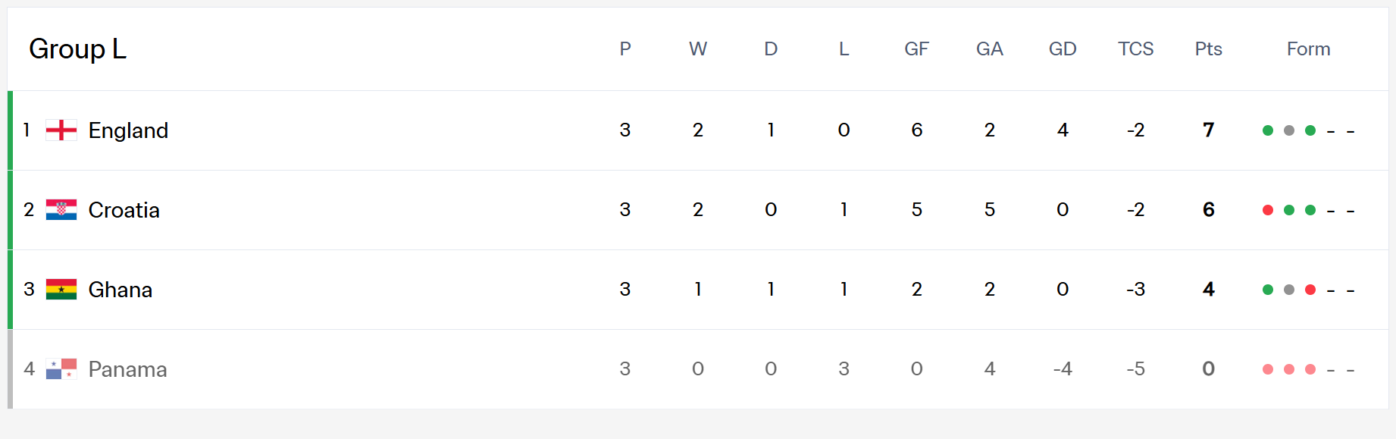Screen dimensions: 1396x439
Task: Click the England flag icon
Action: click(x=61, y=130)
